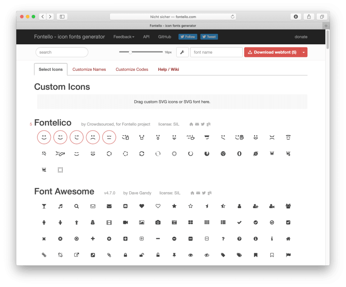Select the magnifier search icon in Font Awesome
The image size is (346, 287).
[77, 206]
